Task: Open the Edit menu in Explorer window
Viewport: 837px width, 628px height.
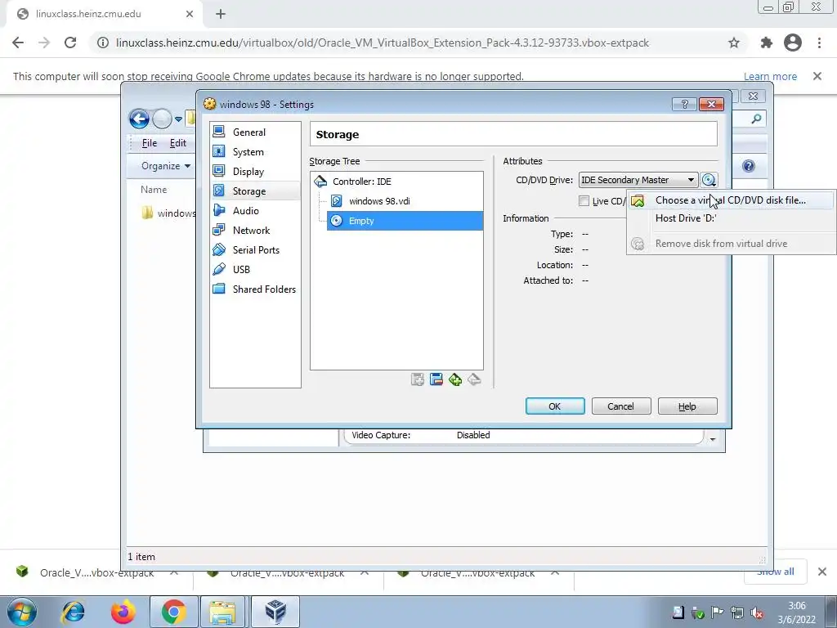Action: (177, 143)
